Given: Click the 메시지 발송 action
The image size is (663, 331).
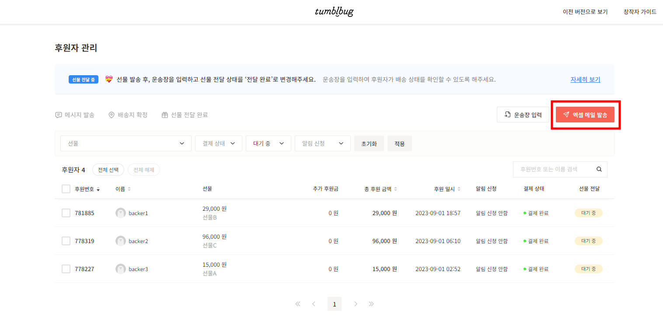Looking at the screenshot, I should coord(75,115).
